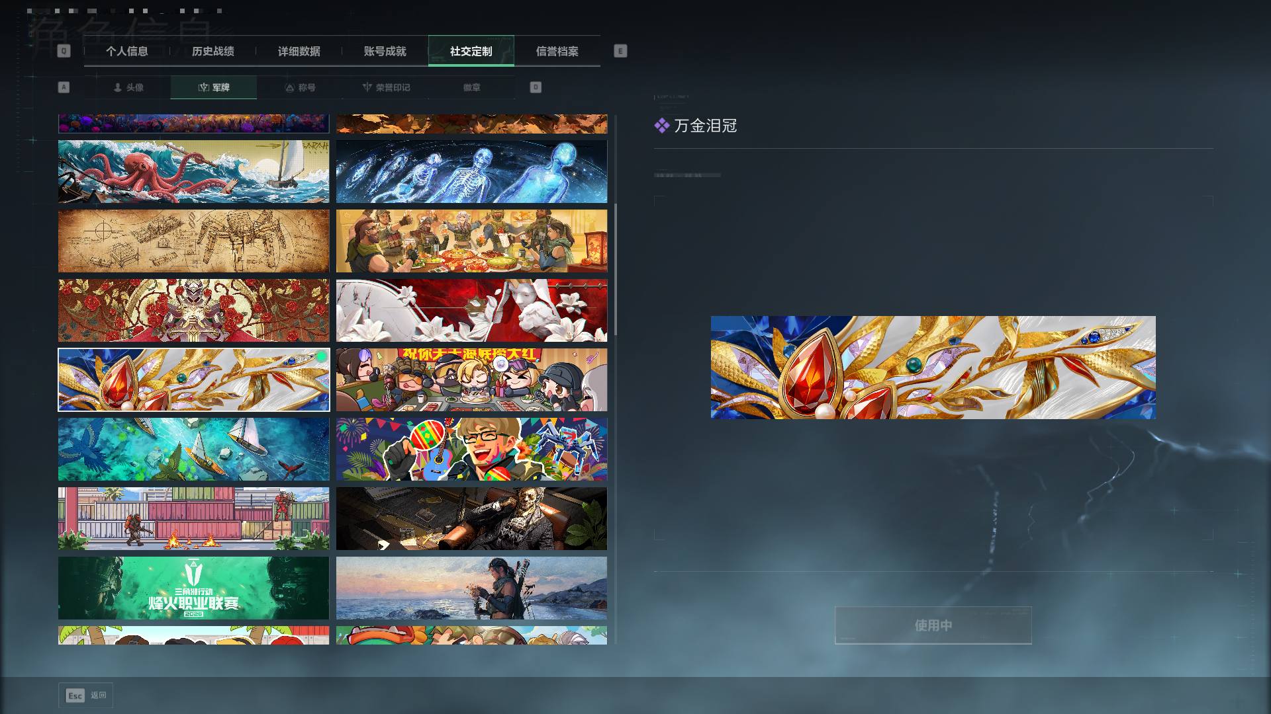Viewport: 1271px width, 714px height.
Task: Select the 荣誉印记 honor mark sub-tab
Action: (386, 87)
